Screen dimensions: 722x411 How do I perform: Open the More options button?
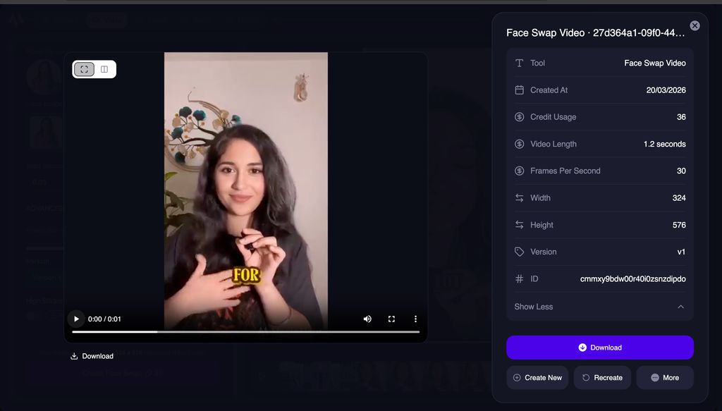[x=665, y=377]
